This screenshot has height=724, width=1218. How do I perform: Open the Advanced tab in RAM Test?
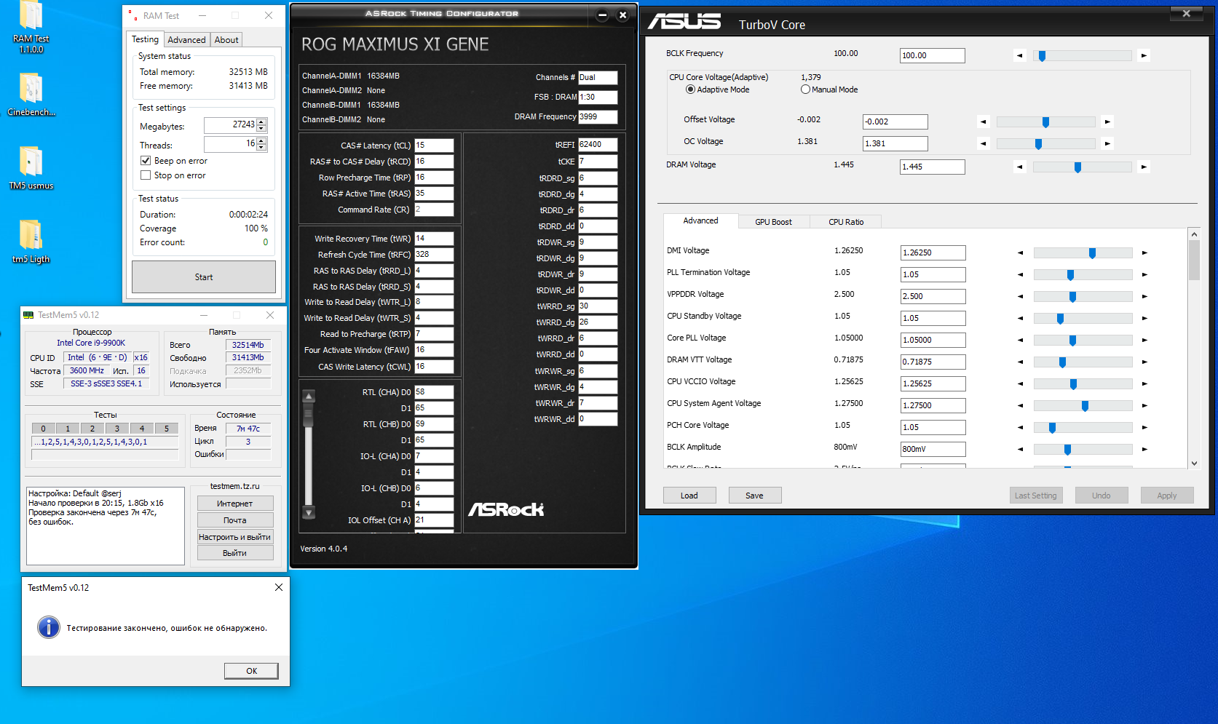click(186, 40)
